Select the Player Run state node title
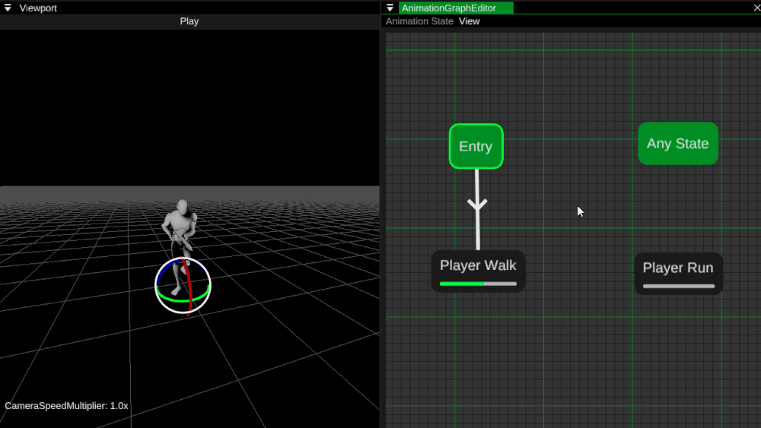This screenshot has height=428, width=761. click(677, 268)
